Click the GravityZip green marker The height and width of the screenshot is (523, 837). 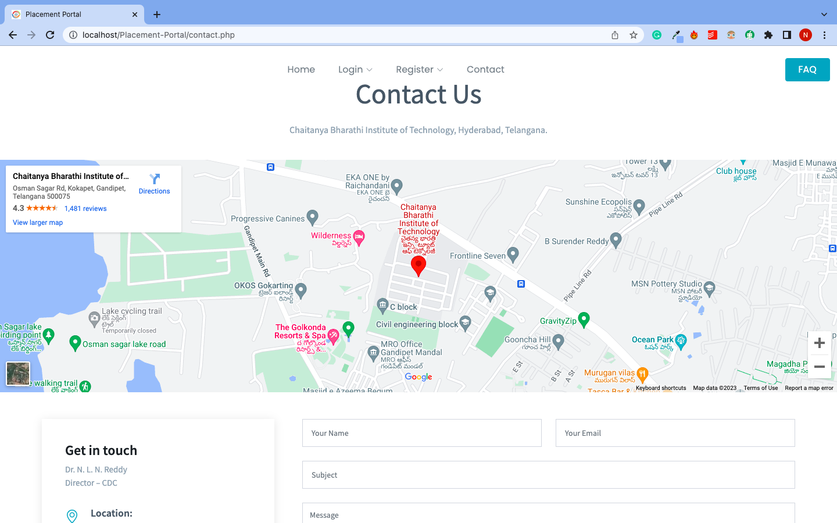click(584, 320)
